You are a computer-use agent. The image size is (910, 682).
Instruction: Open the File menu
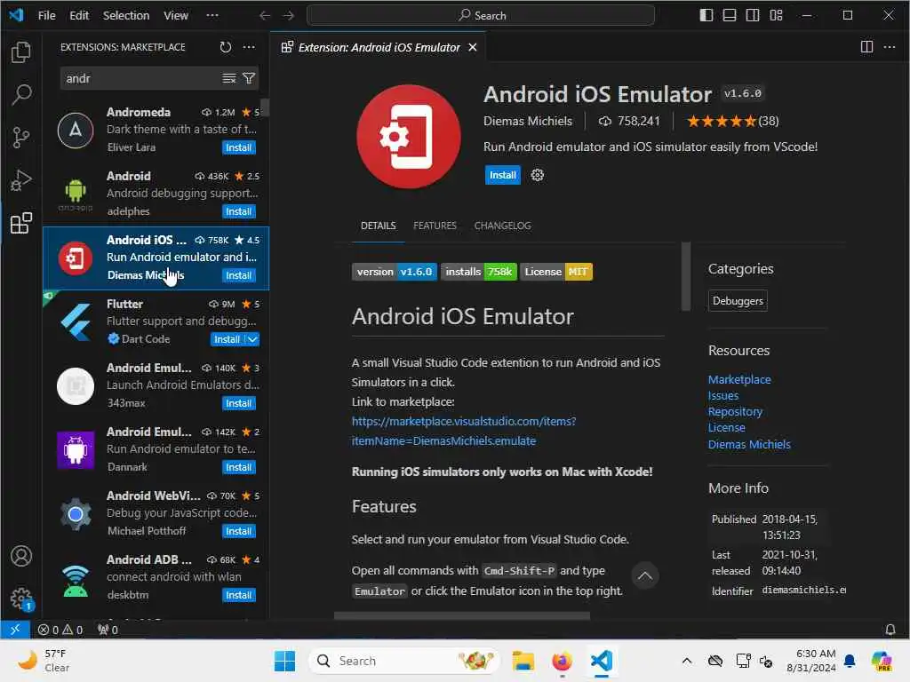coord(46,16)
